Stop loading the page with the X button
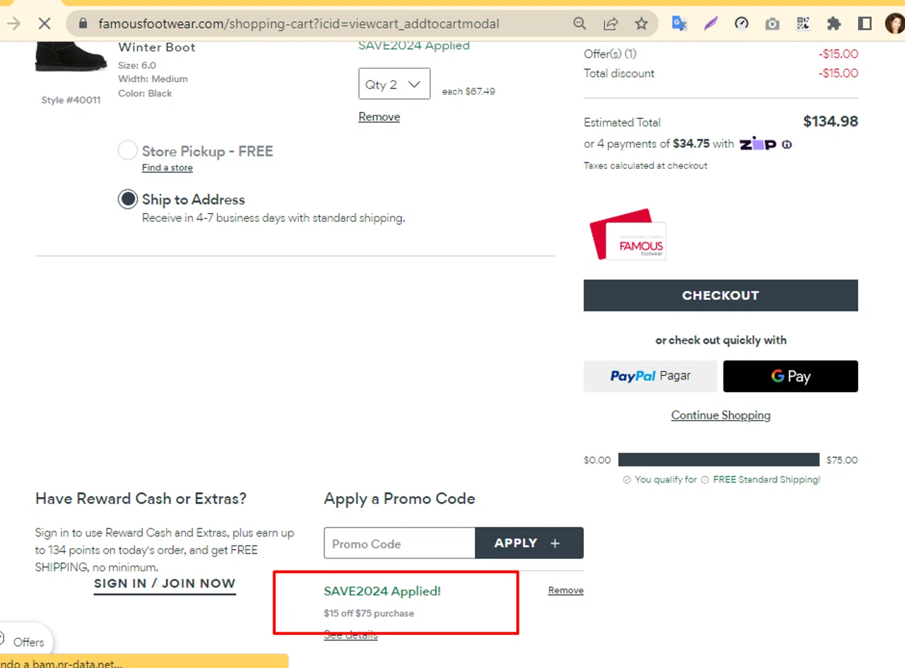Screen dimensions: 905x668 click(x=45, y=24)
